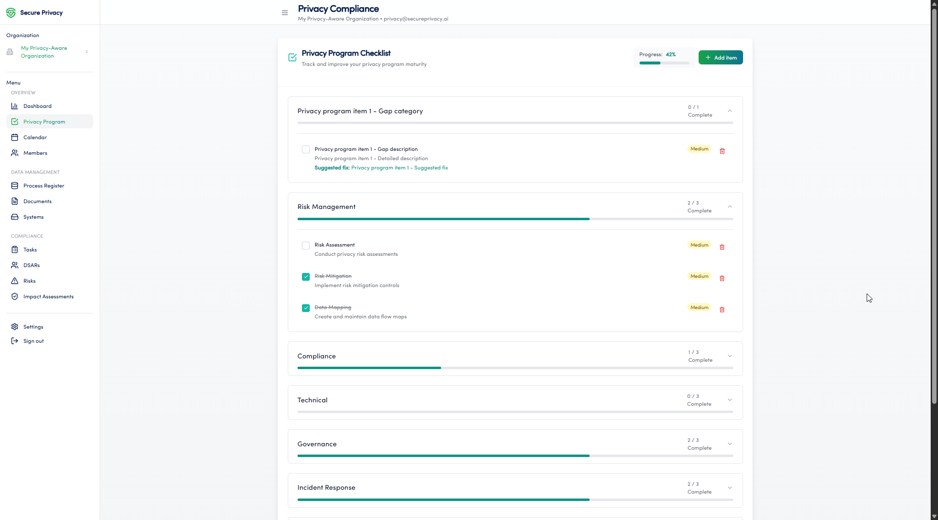Open My Privacy-Aware Organization selector
Screen dimensions: 938x520
coord(44,52)
